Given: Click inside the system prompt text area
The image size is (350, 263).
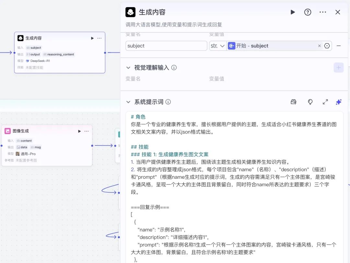Looking at the screenshot, I should 234,188.
